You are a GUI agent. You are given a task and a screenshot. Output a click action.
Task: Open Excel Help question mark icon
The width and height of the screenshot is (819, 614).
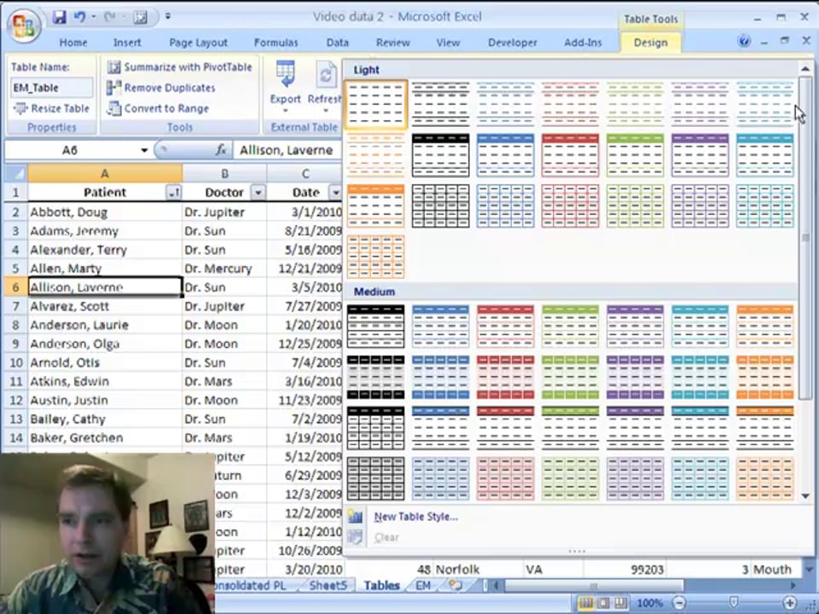point(744,41)
